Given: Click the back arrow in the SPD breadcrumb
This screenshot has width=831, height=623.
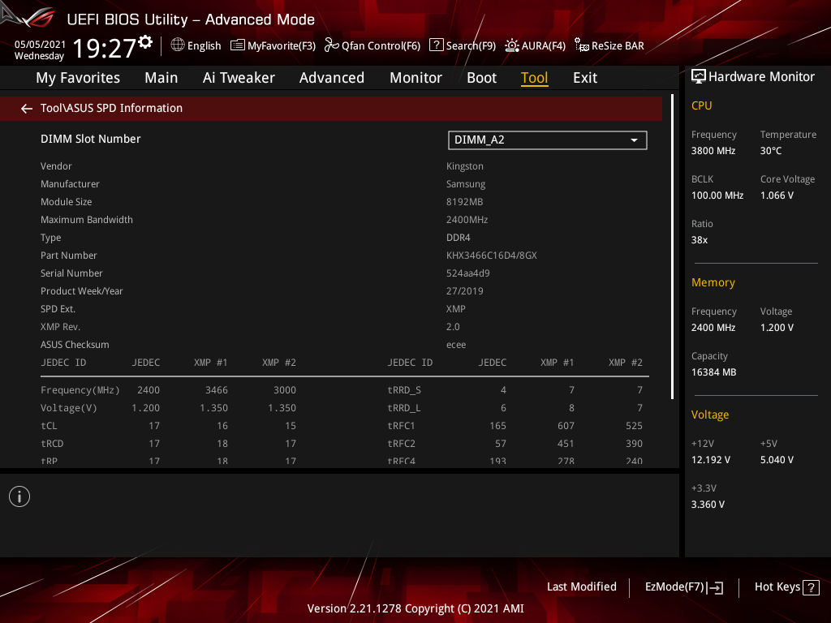Looking at the screenshot, I should coord(27,109).
